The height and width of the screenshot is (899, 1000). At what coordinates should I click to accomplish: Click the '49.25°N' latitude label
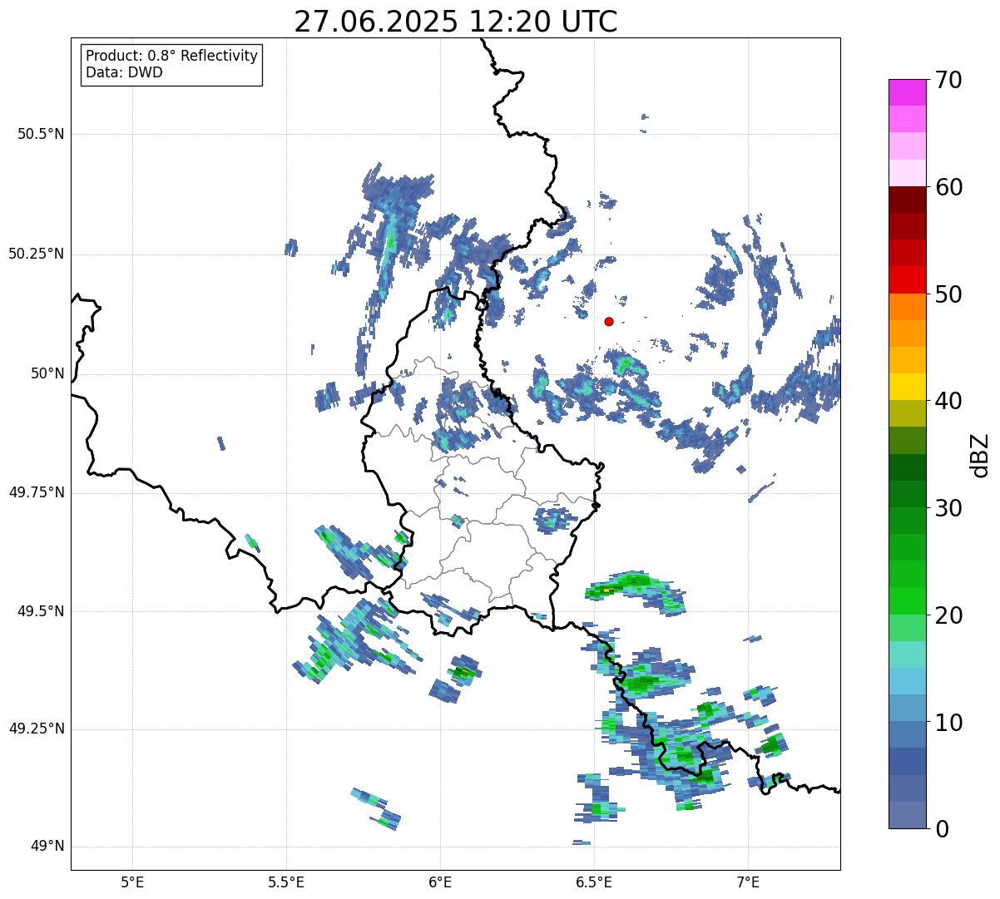point(37,729)
